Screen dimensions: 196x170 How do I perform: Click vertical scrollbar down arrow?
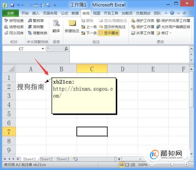[x=191, y=154]
